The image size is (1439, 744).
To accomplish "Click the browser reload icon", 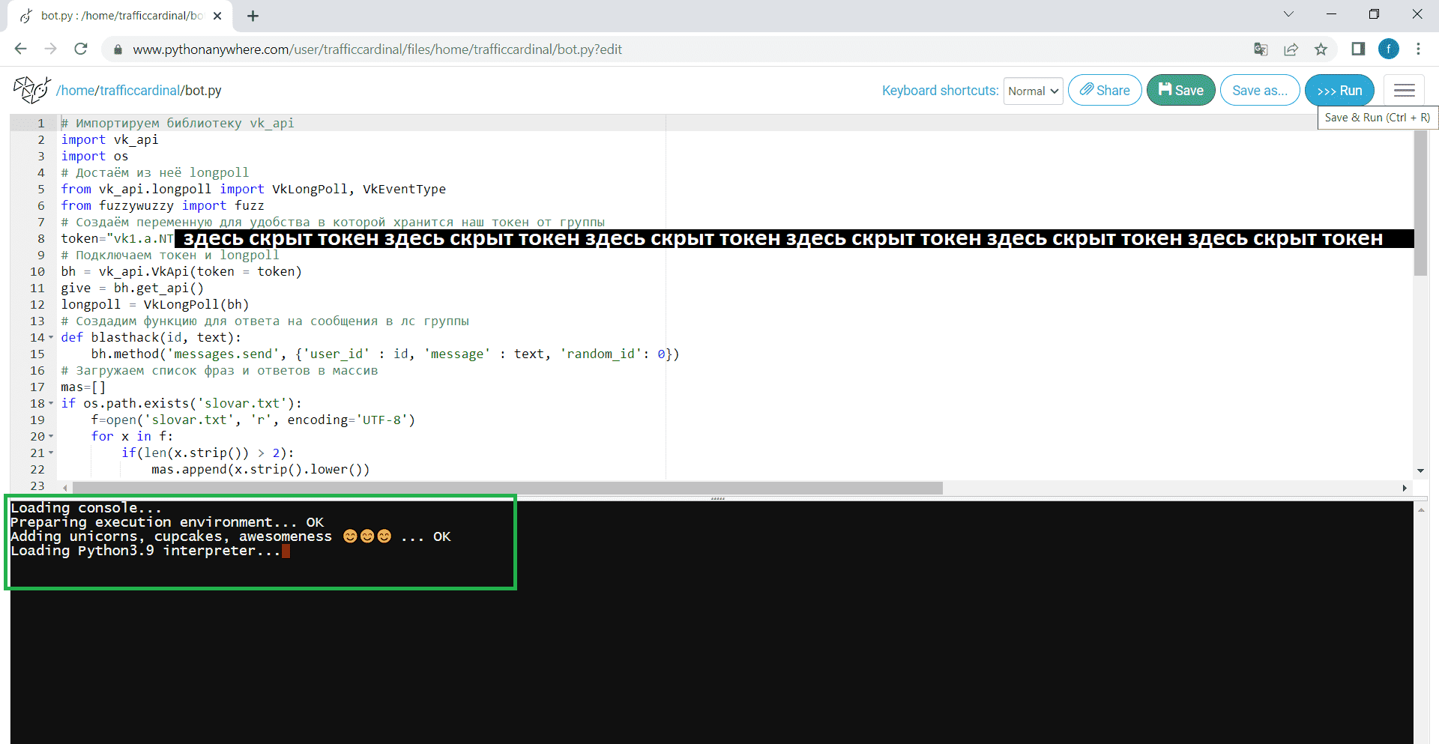I will tap(81, 49).
